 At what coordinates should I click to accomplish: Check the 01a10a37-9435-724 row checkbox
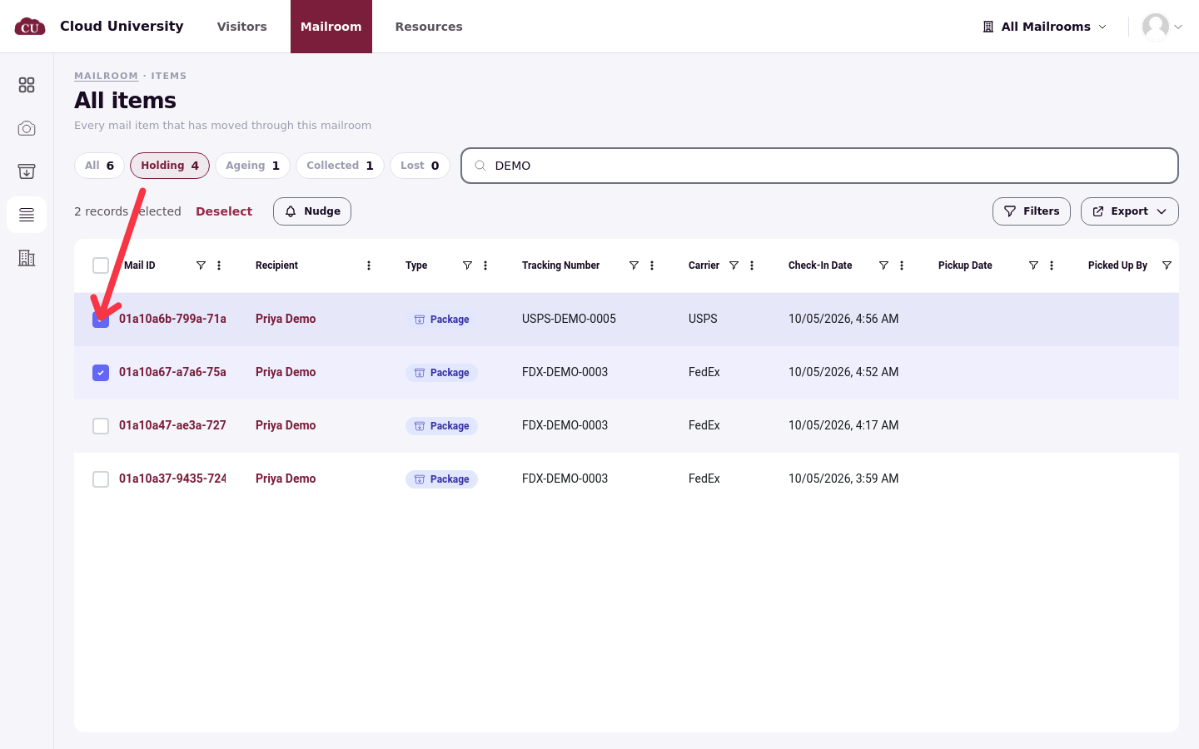(x=101, y=479)
